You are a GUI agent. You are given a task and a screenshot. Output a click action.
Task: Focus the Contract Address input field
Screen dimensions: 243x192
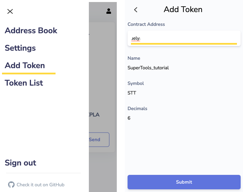click(184, 38)
